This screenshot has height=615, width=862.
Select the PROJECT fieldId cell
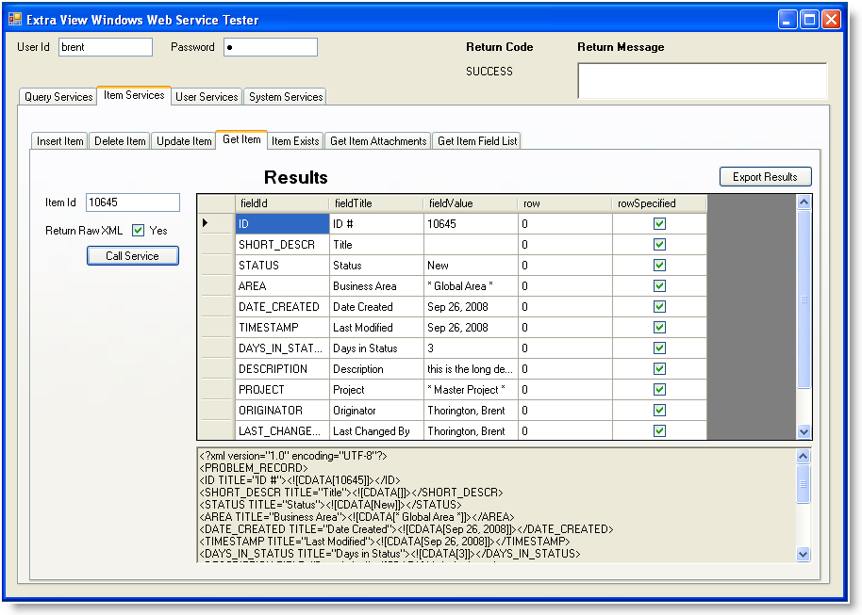click(x=282, y=389)
